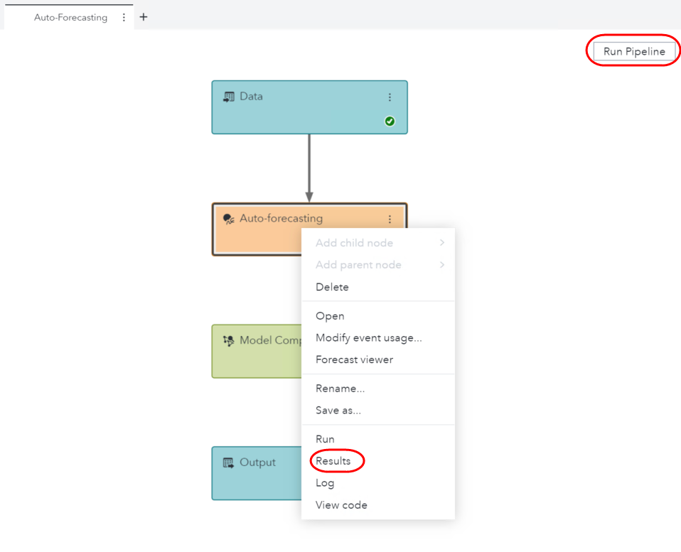Choose Delete from the context menu
This screenshot has width=681, height=552.
click(332, 287)
